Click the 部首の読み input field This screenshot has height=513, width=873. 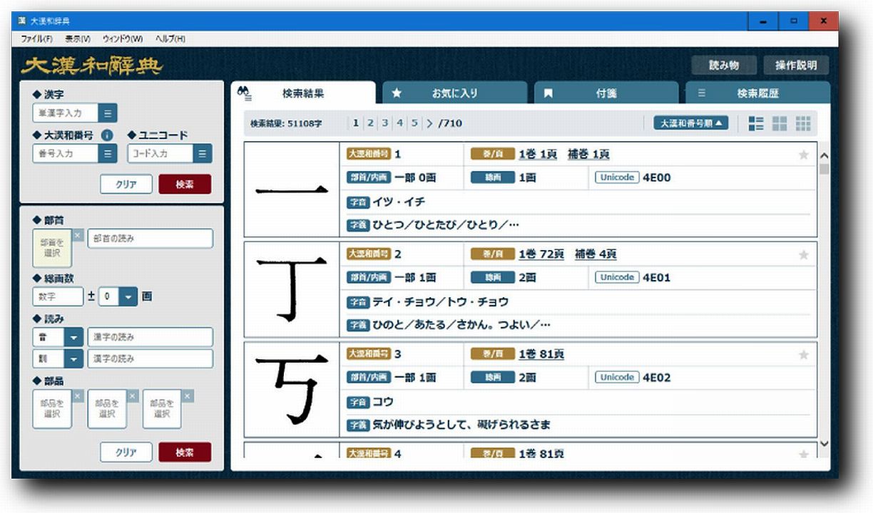point(150,239)
